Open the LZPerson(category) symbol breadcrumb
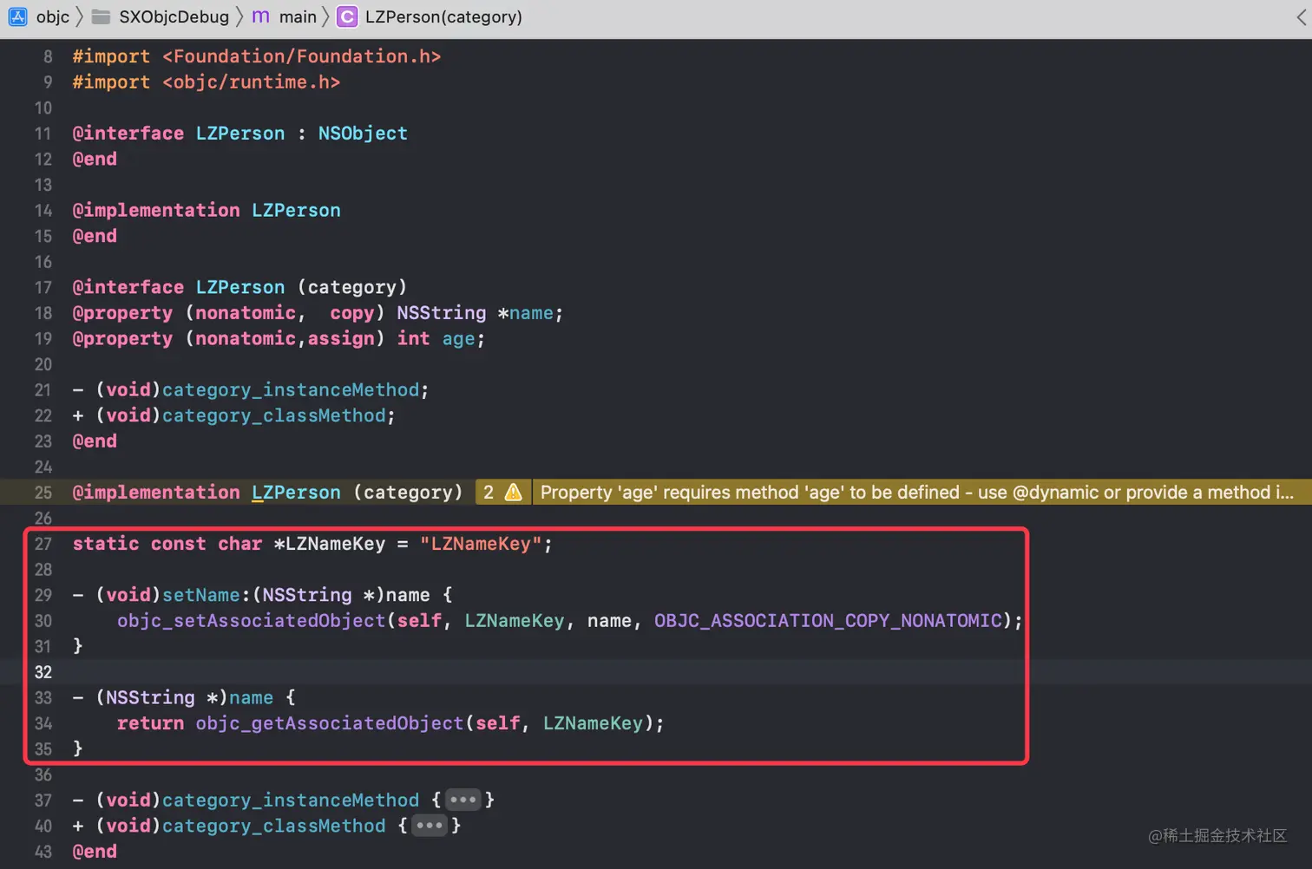This screenshot has height=869, width=1312. coord(443,16)
